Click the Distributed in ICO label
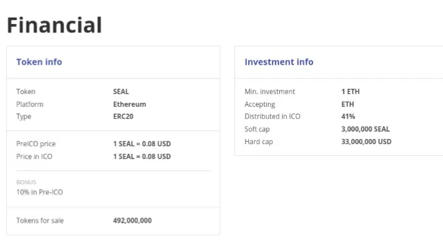 (272, 117)
